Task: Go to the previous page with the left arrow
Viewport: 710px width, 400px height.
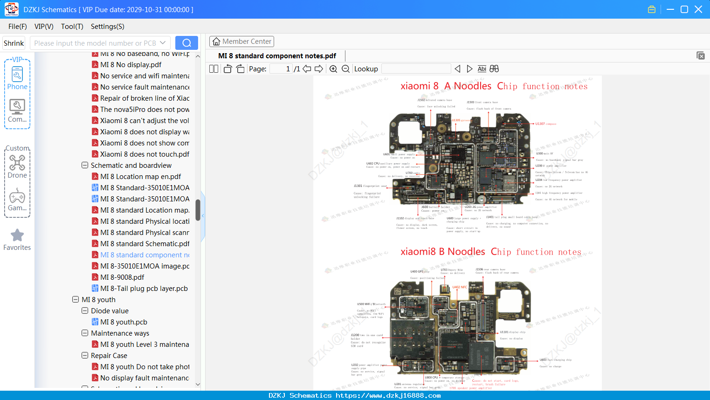Action: pyautogui.click(x=307, y=69)
